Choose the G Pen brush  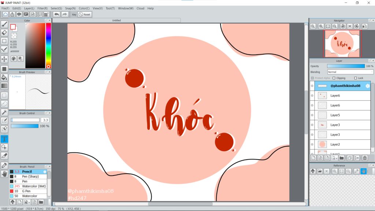pyautogui.click(x=28, y=191)
